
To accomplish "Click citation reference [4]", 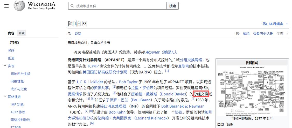I will click(x=88, y=99).
